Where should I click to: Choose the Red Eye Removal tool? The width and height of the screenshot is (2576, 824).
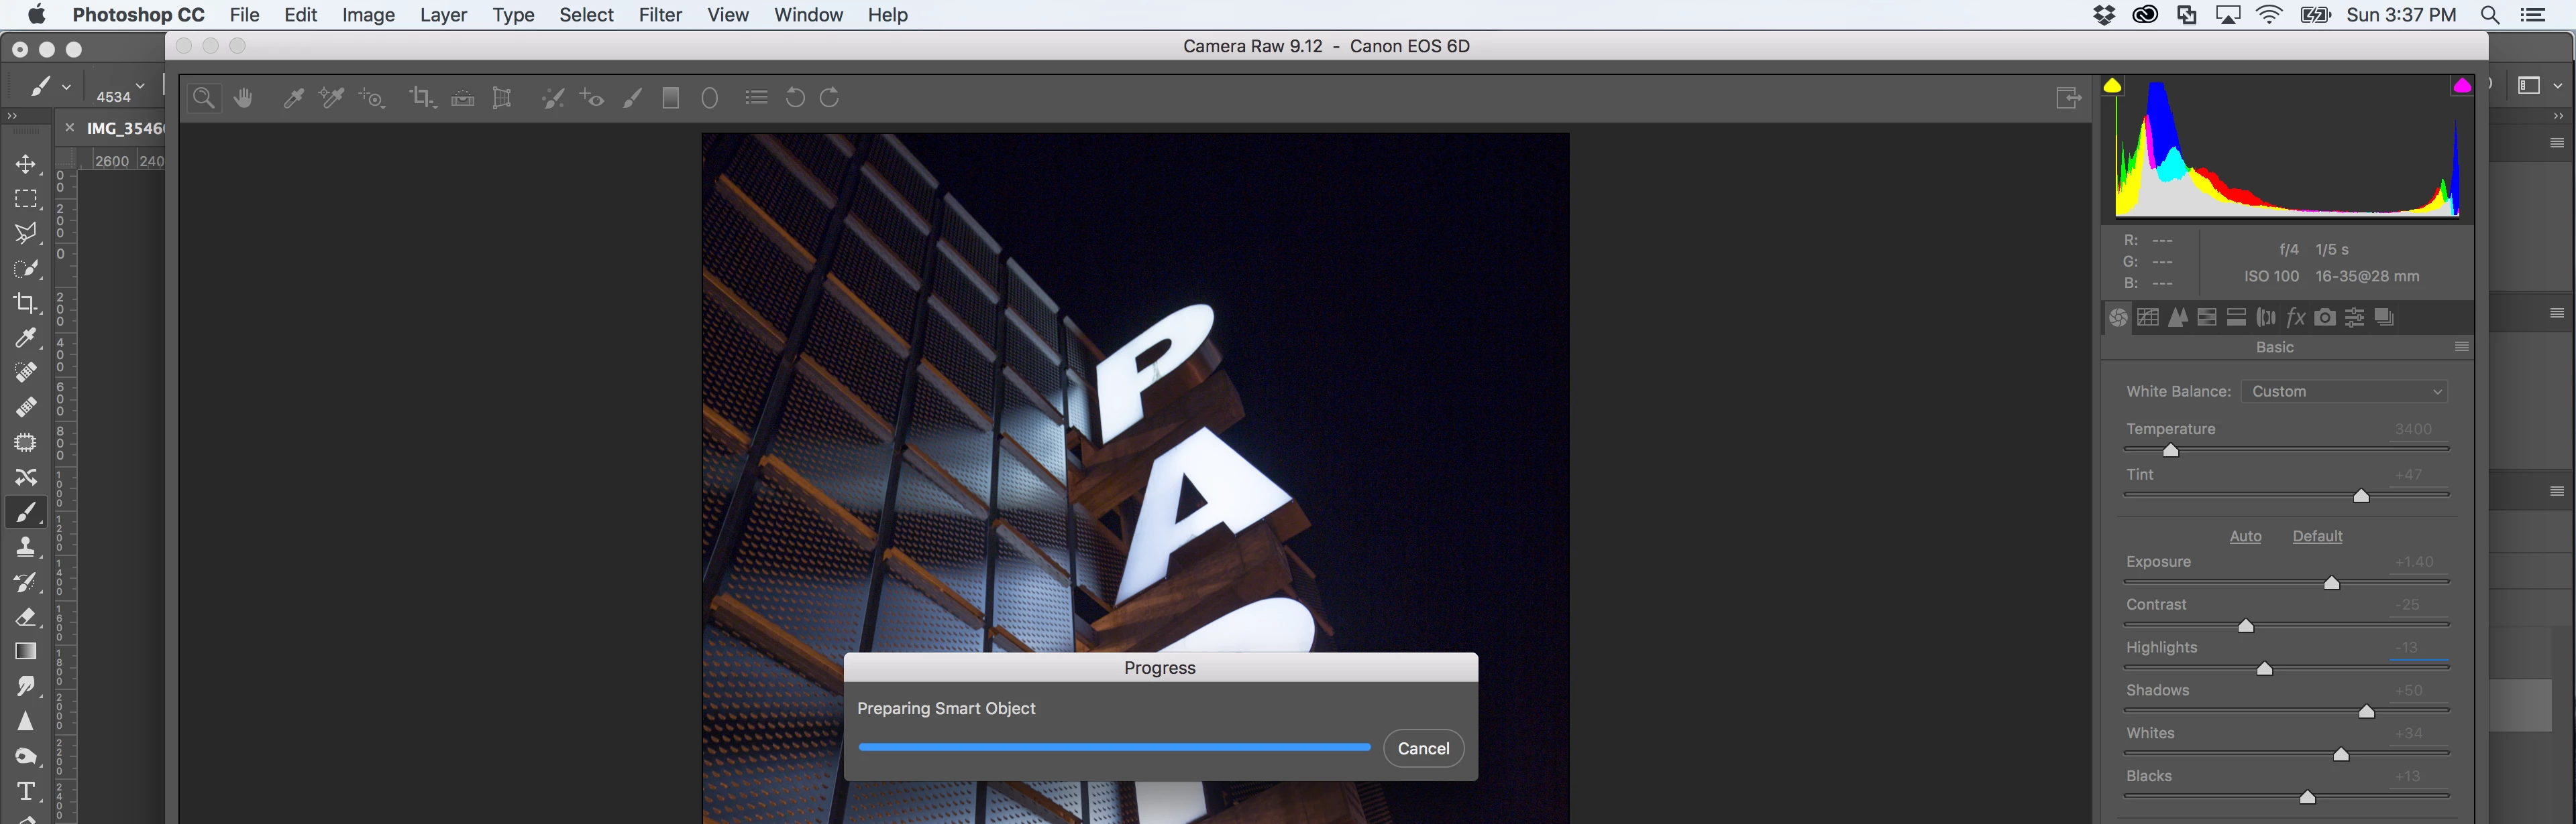(x=592, y=98)
